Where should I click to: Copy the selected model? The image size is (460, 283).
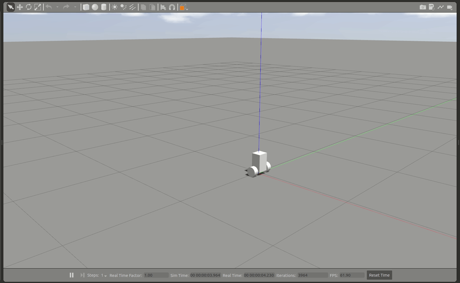[144, 7]
